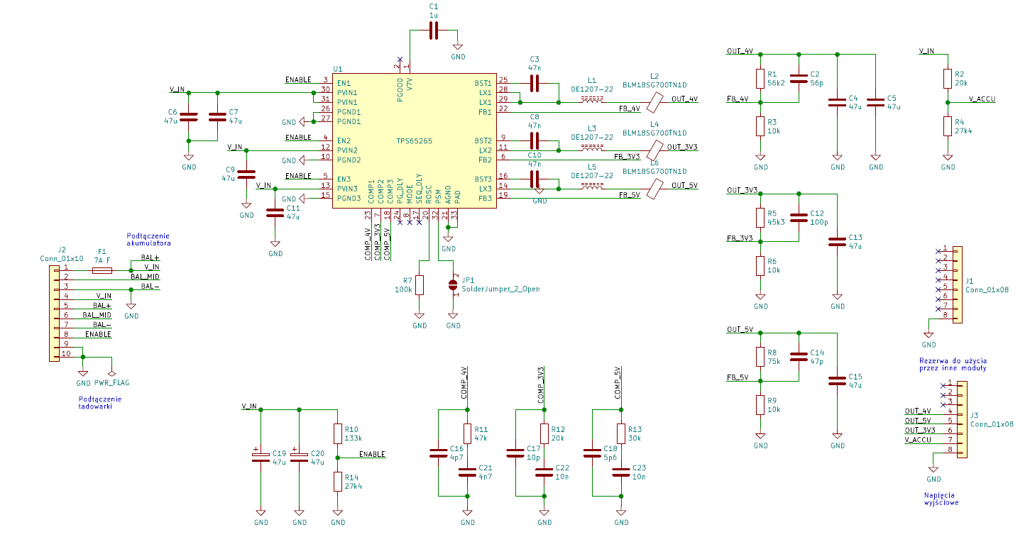The image size is (1030, 537).
Task: Click the C11 capacitor symbol
Action: (275, 213)
